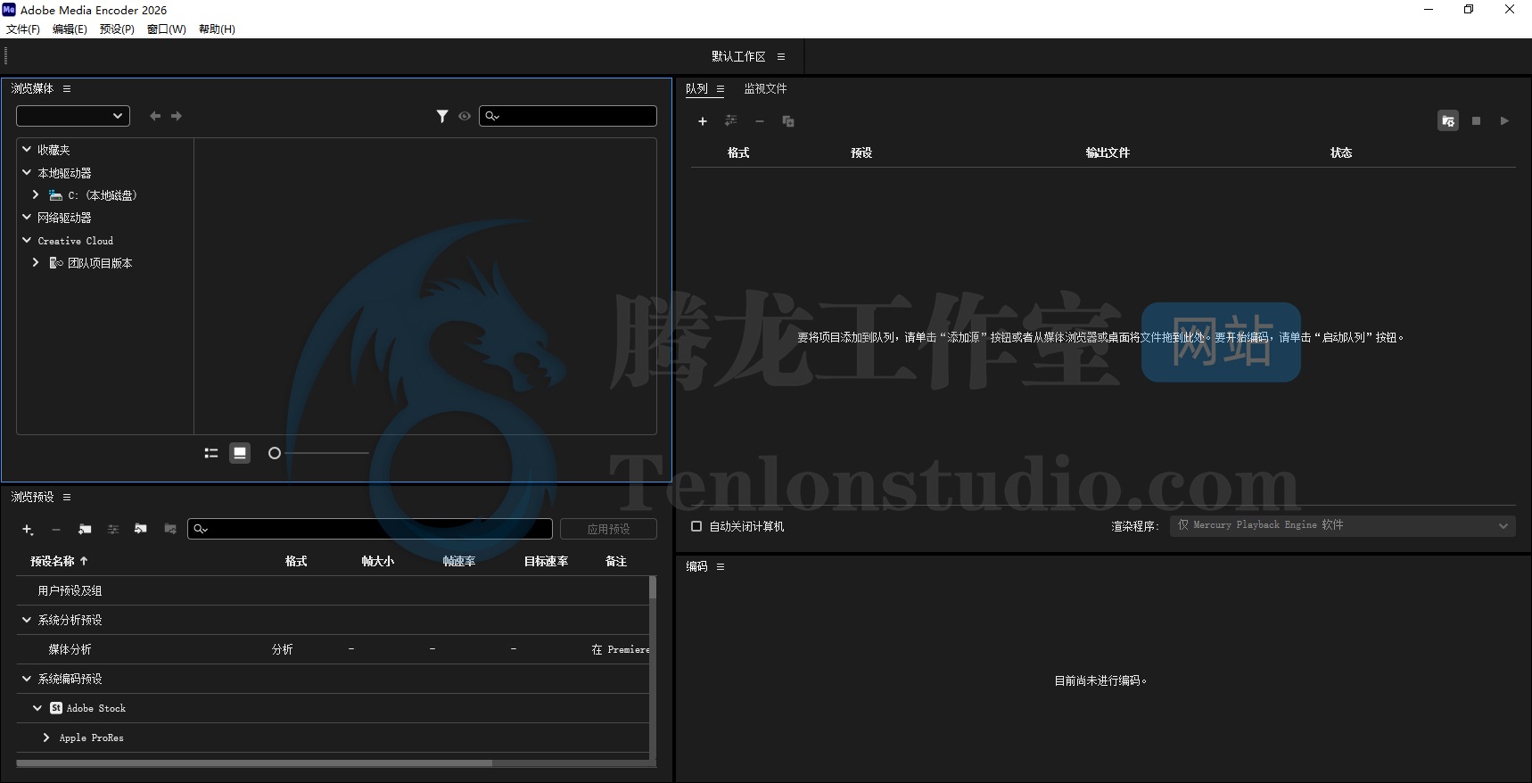The width and height of the screenshot is (1532, 783).
Task: Click the thumbnail zoom slider handle
Action: tap(275, 453)
